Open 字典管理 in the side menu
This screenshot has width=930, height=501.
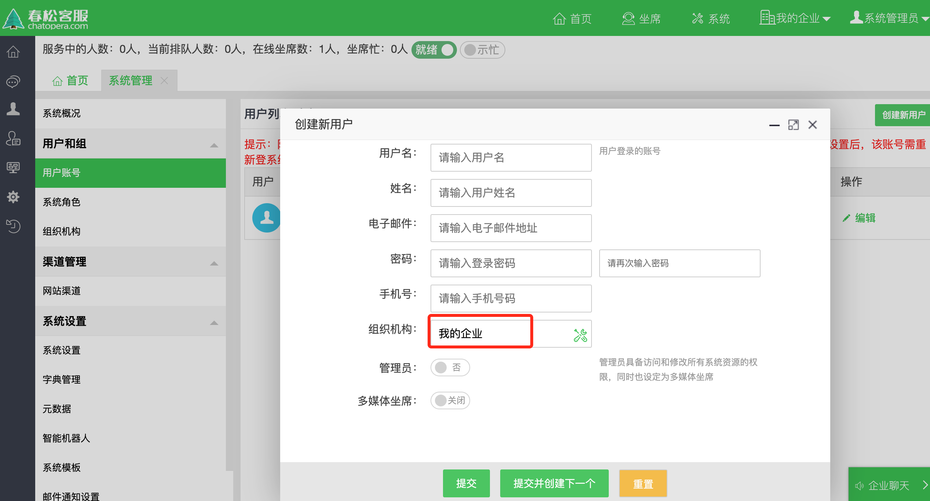130,380
